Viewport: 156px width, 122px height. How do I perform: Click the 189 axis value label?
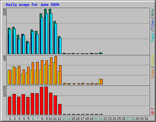[x=5, y=58]
